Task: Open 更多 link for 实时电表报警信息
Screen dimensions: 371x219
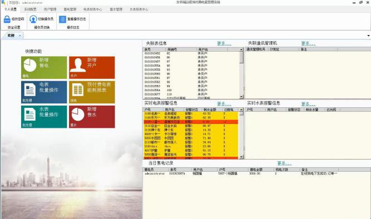Action: tap(224, 104)
